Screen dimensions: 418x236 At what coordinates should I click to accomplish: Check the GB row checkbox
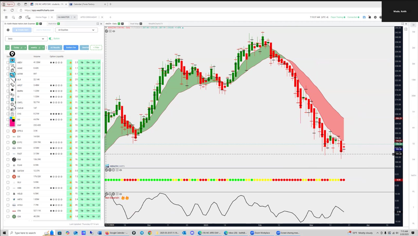[8, 176]
